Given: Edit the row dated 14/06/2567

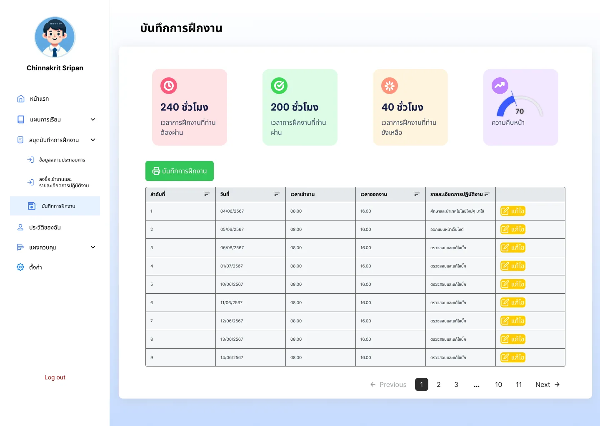Looking at the screenshot, I should [513, 357].
